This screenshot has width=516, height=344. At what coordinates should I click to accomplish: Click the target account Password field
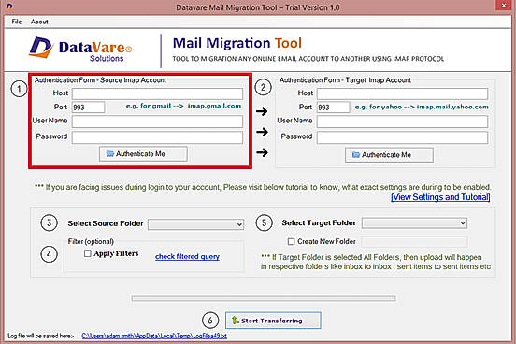402,137
